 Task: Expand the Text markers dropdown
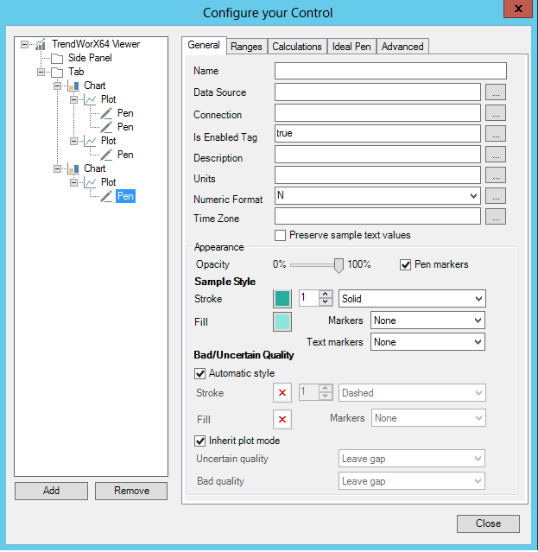[x=427, y=342]
